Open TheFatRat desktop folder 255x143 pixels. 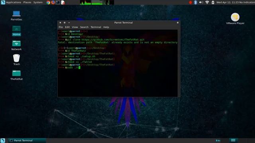(16, 75)
